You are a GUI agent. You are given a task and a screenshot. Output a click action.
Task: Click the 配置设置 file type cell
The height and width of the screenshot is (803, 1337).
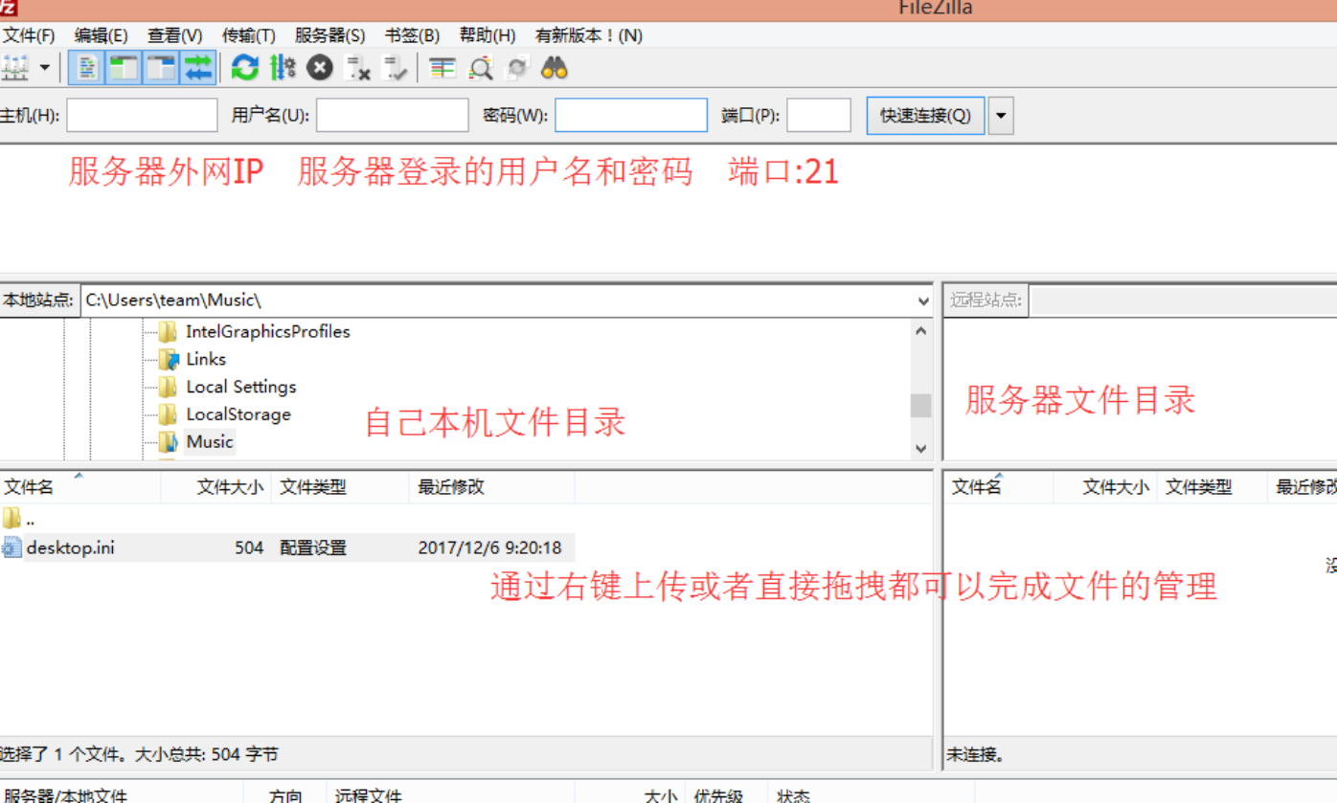pyautogui.click(x=313, y=548)
